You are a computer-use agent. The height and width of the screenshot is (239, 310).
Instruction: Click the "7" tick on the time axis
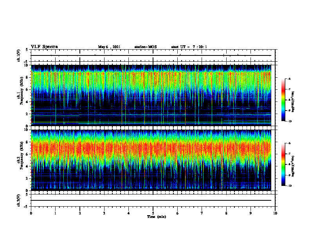pos(202,213)
